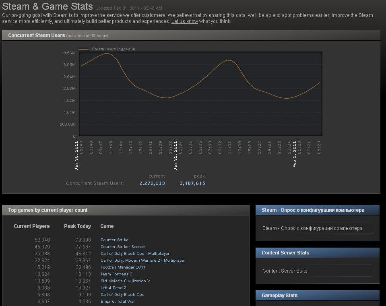
Task: Click the Steam Опрос о конфигурации компьютера panel header
Action: (x=317, y=210)
